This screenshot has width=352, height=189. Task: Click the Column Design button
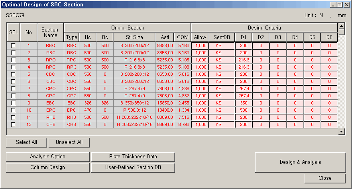tap(48, 167)
